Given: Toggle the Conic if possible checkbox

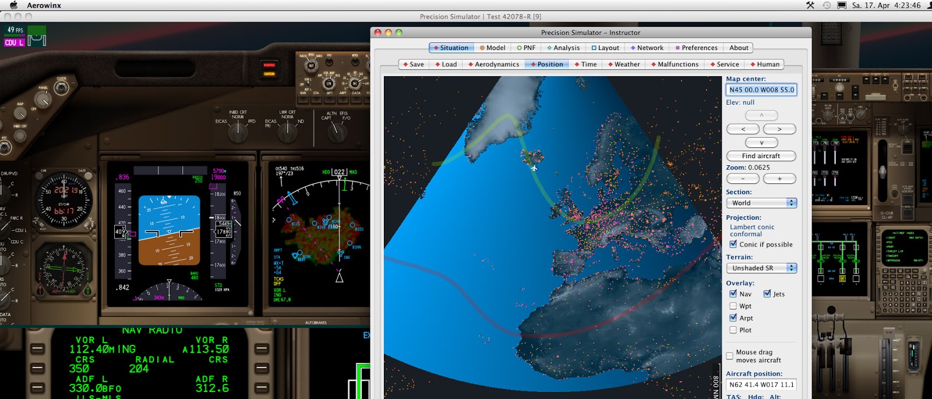Looking at the screenshot, I should click(733, 244).
